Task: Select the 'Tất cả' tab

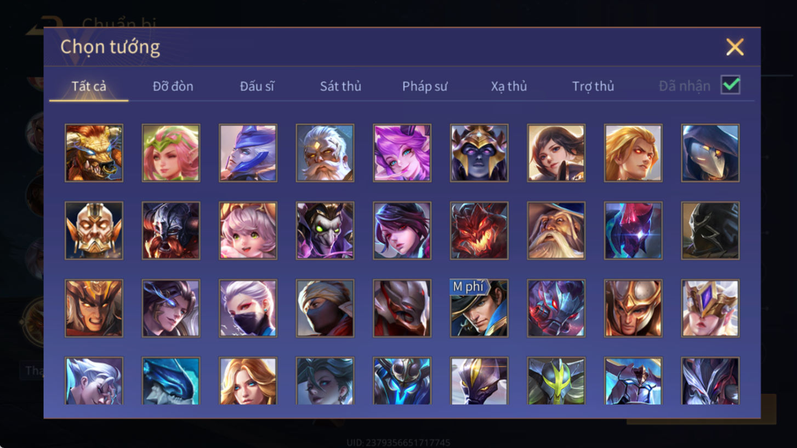Action: (x=89, y=86)
